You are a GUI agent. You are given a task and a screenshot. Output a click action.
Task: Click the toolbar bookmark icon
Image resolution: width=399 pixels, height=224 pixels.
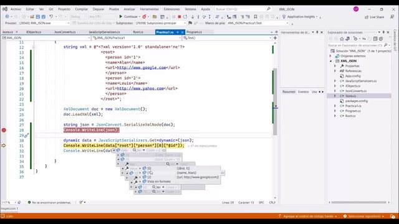(x=256, y=17)
